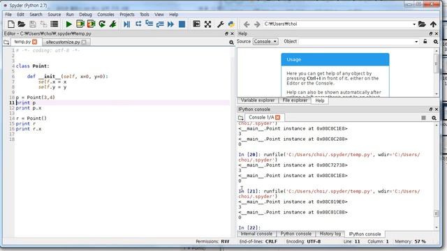Move up to the parent directory

[433, 24]
